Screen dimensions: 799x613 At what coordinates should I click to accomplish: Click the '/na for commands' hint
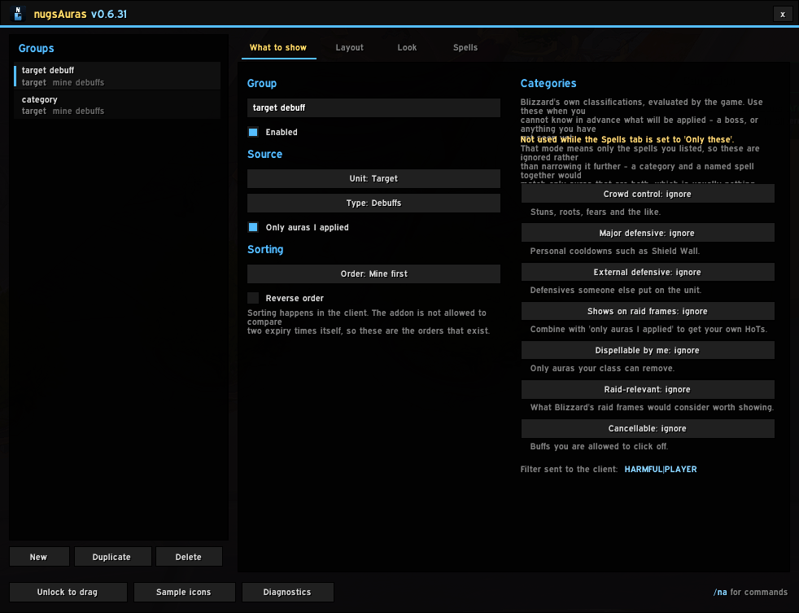(x=750, y=592)
